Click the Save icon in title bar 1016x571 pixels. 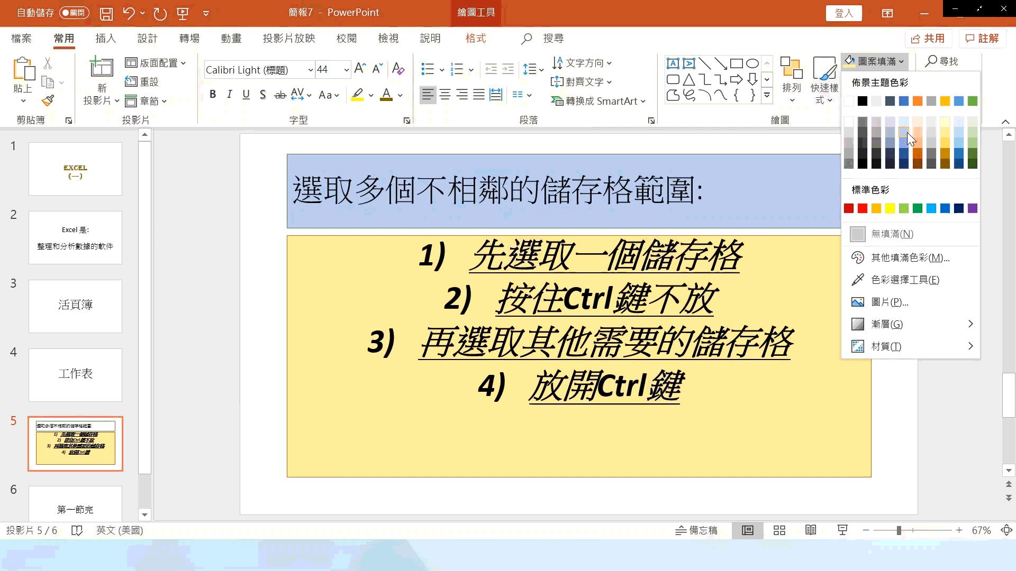pos(106,13)
